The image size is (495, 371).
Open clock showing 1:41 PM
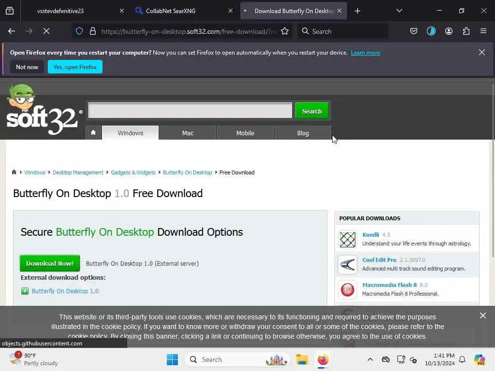tap(440, 359)
